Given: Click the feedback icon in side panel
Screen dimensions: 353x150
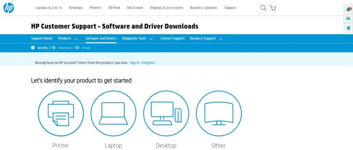Looking at the screenshot, I should pyautogui.click(x=349, y=28).
